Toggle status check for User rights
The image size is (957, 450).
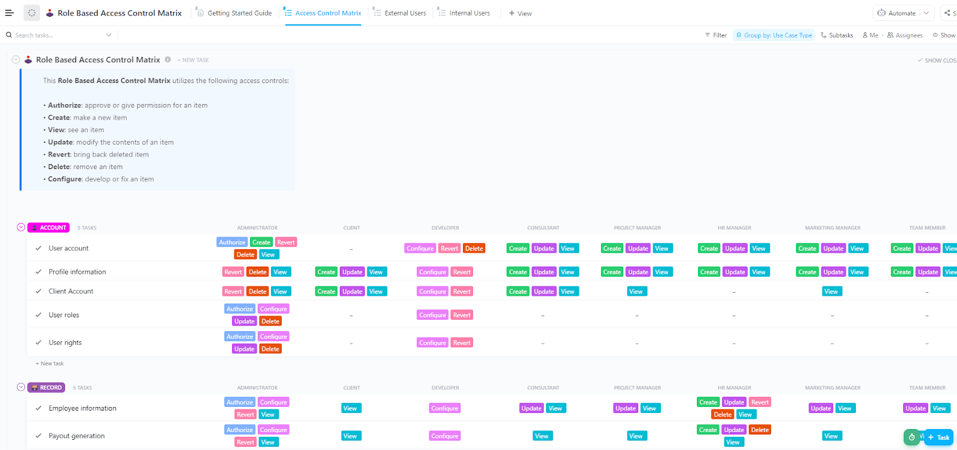click(x=38, y=342)
